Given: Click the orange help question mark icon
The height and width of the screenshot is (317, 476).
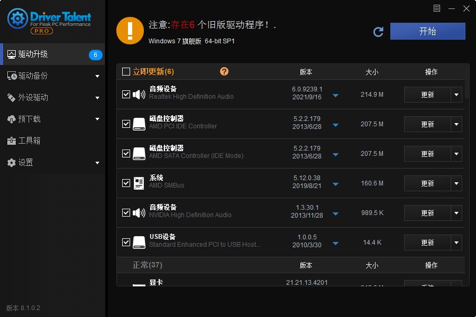Looking at the screenshot, I should [224, 71].
